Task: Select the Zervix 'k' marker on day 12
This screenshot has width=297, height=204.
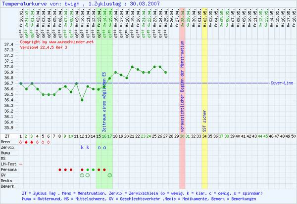Action: (82, 147)
